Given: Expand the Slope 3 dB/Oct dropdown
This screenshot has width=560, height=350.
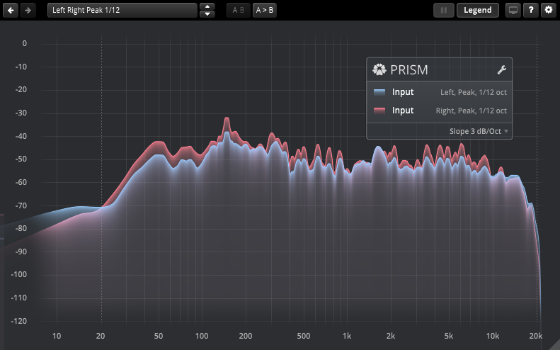Looking at the screenshot, I should 479,131.
